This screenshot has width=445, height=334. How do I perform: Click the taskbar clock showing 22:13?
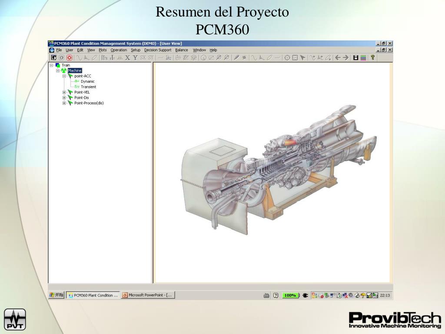click(x=385, y=295)
